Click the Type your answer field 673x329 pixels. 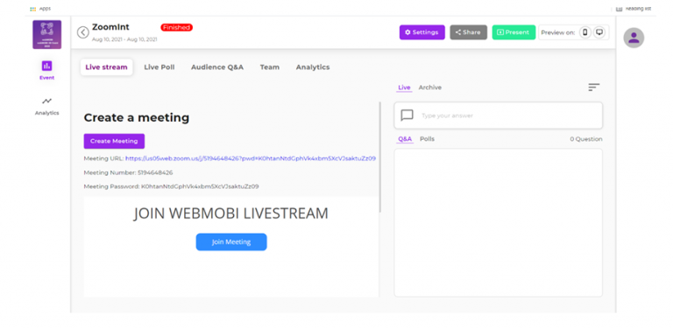[x=499, y=115]
